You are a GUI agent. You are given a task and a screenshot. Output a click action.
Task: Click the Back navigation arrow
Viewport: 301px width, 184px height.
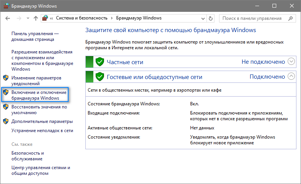pyautogui.click(x=7, y=18)
